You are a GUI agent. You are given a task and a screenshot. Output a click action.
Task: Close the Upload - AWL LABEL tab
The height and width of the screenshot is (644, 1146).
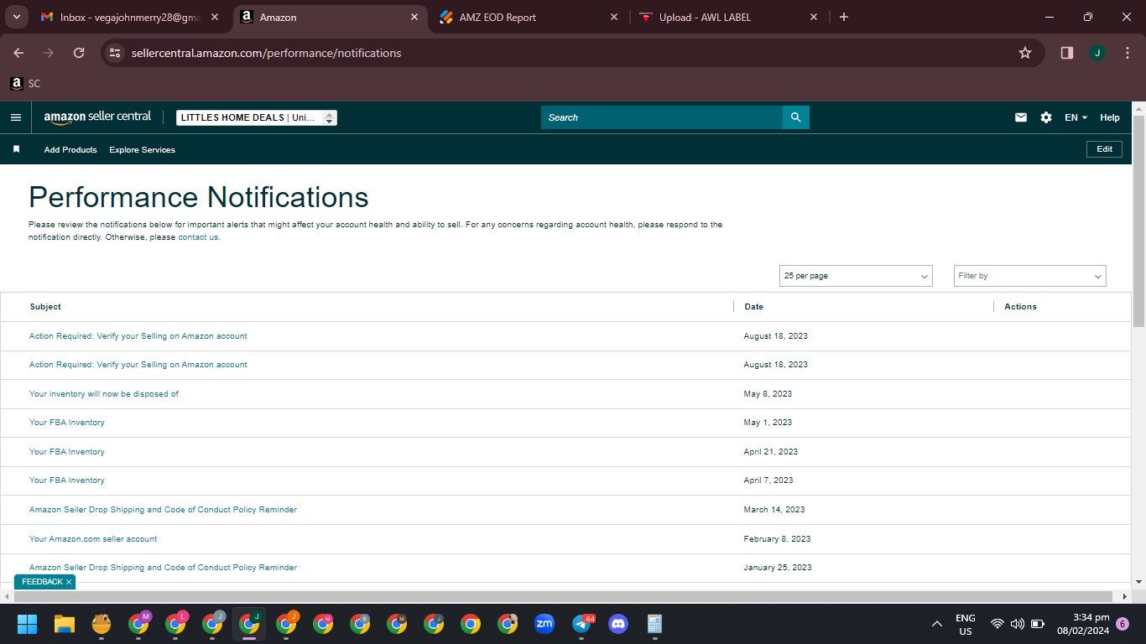coord(813,17)
